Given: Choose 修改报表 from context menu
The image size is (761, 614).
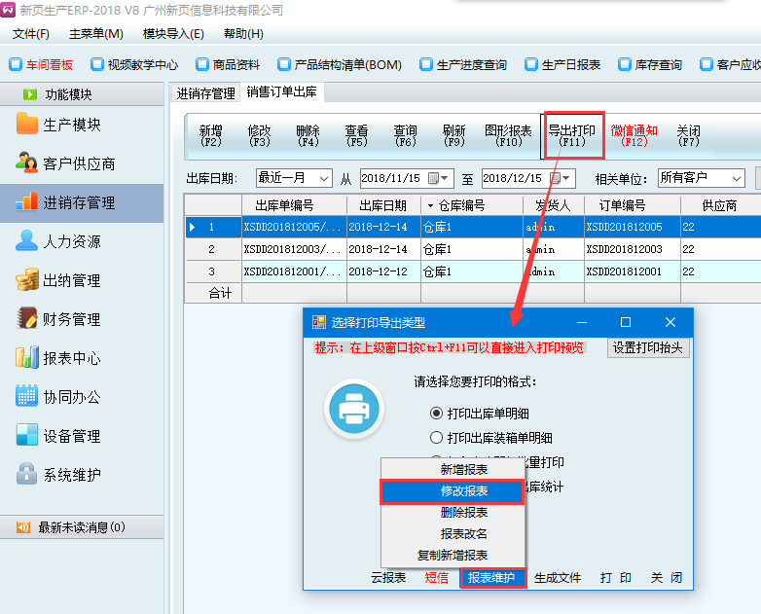Looking at the screenshot, I should pos(453,491).
